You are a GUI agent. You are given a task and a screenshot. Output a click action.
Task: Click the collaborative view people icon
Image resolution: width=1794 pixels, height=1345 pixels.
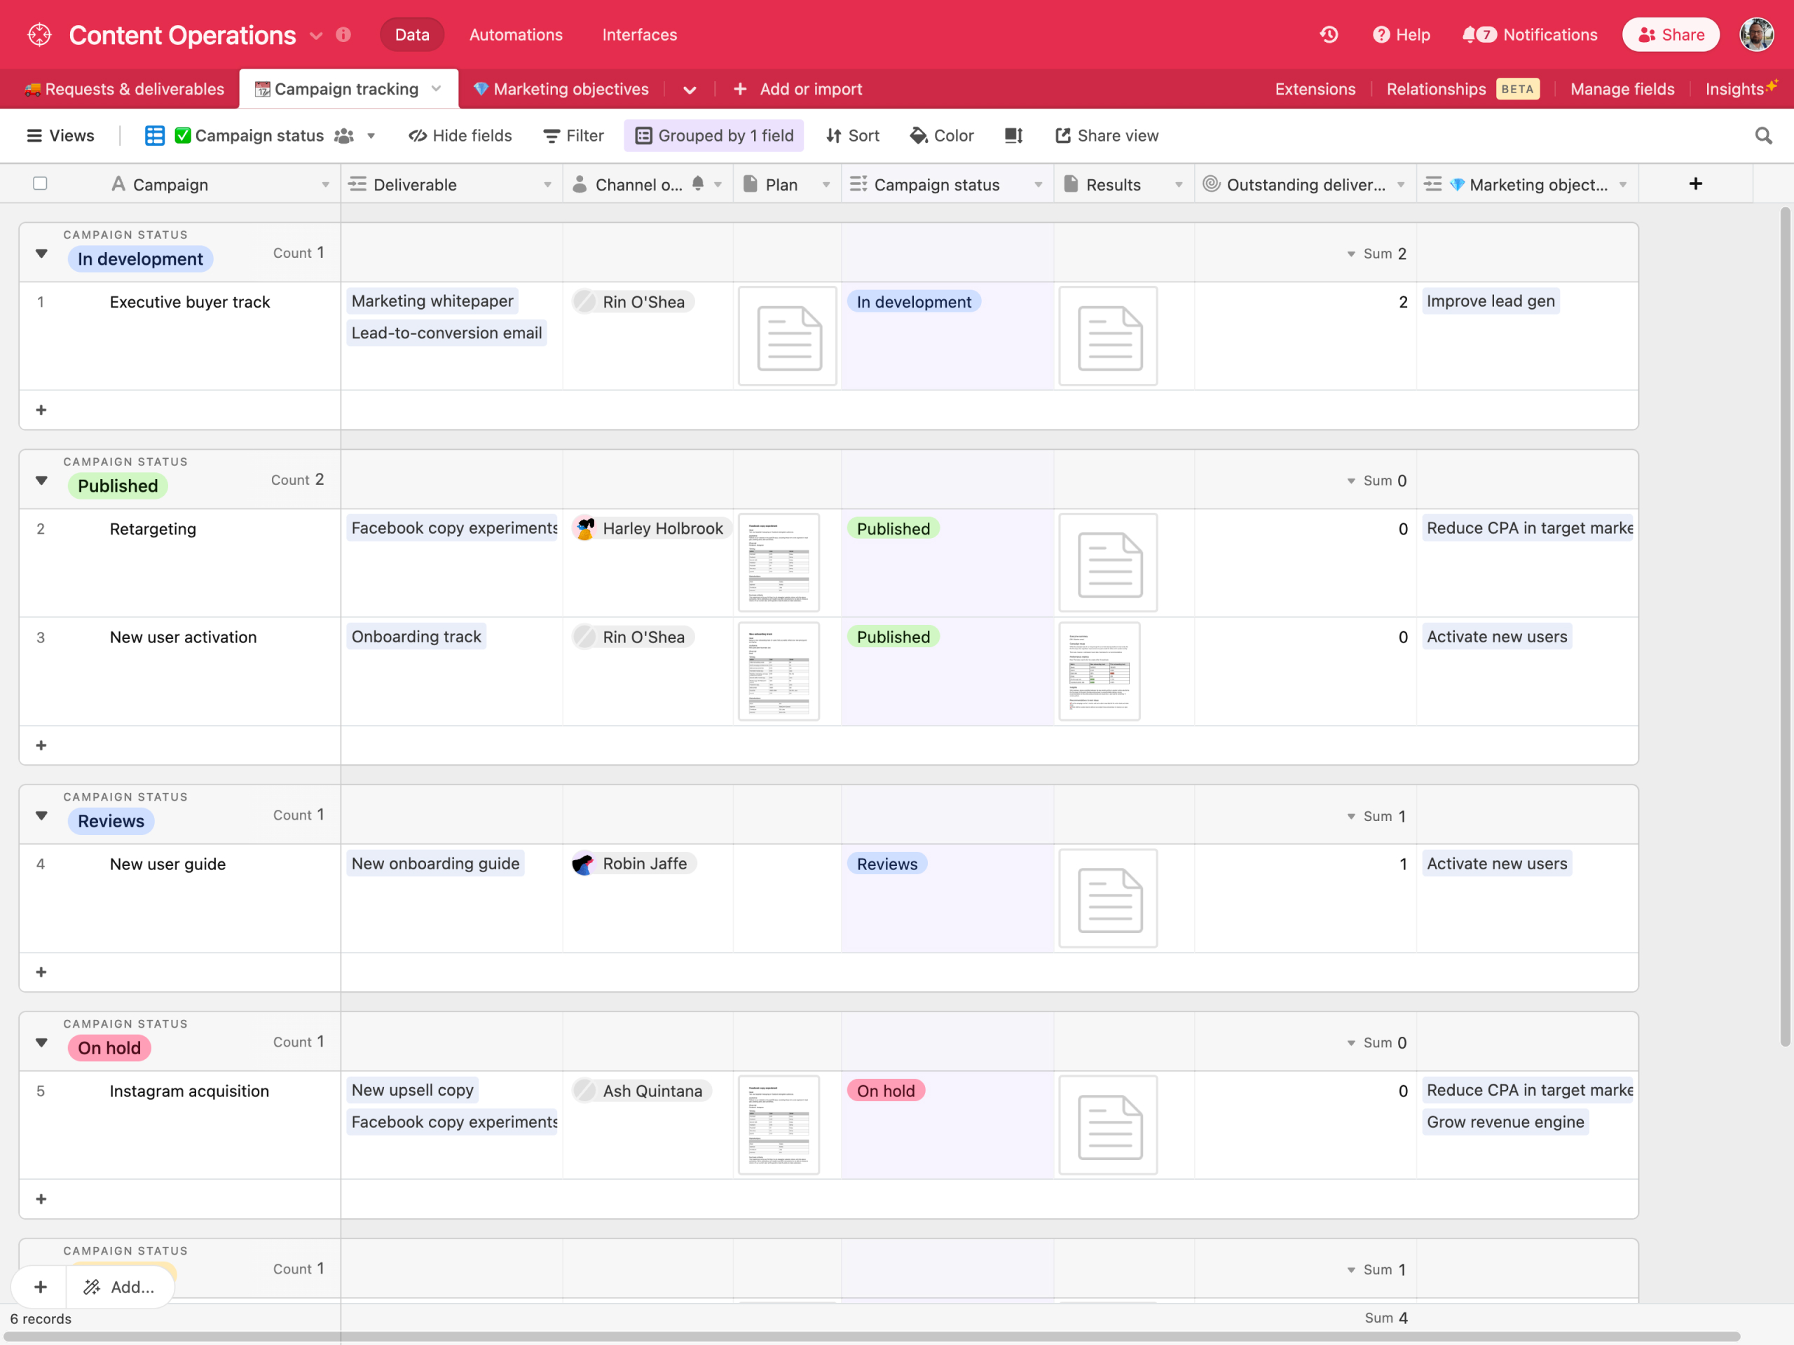tap(345, 135)
